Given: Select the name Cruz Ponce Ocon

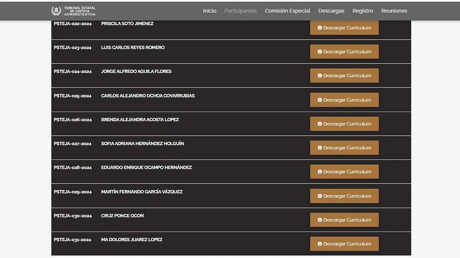Looking at the screenshot, I should 122,216.
